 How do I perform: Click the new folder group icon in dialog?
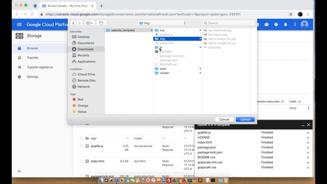(x=101, y=23)
